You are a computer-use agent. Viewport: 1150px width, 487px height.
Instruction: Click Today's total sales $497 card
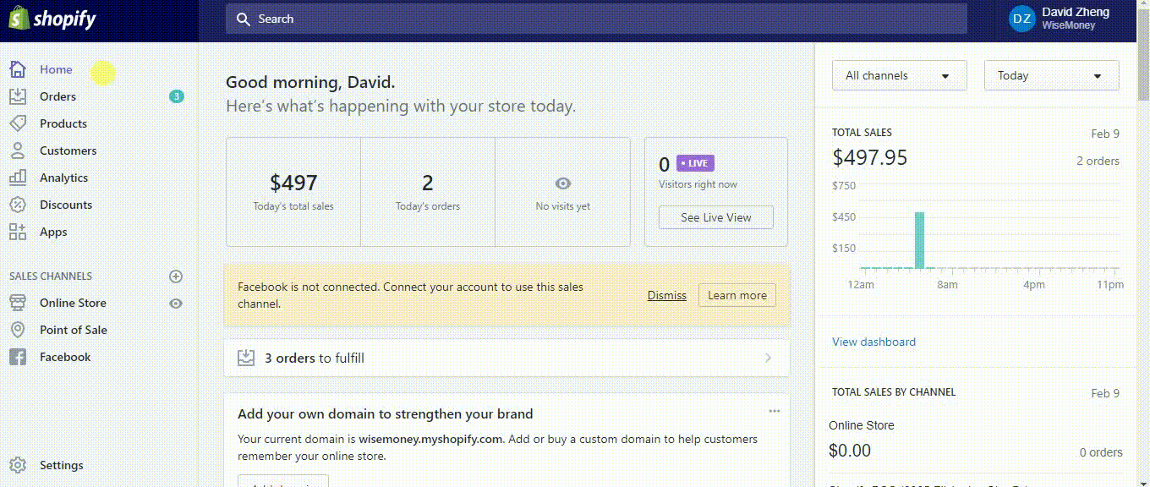293,192
